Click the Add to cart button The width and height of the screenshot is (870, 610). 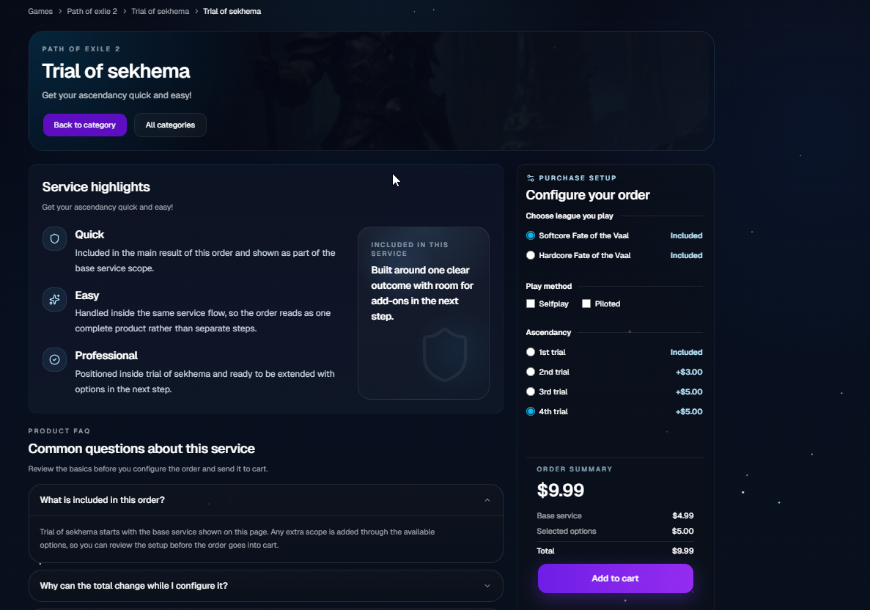pyautogui.click(x=615, y=578)
